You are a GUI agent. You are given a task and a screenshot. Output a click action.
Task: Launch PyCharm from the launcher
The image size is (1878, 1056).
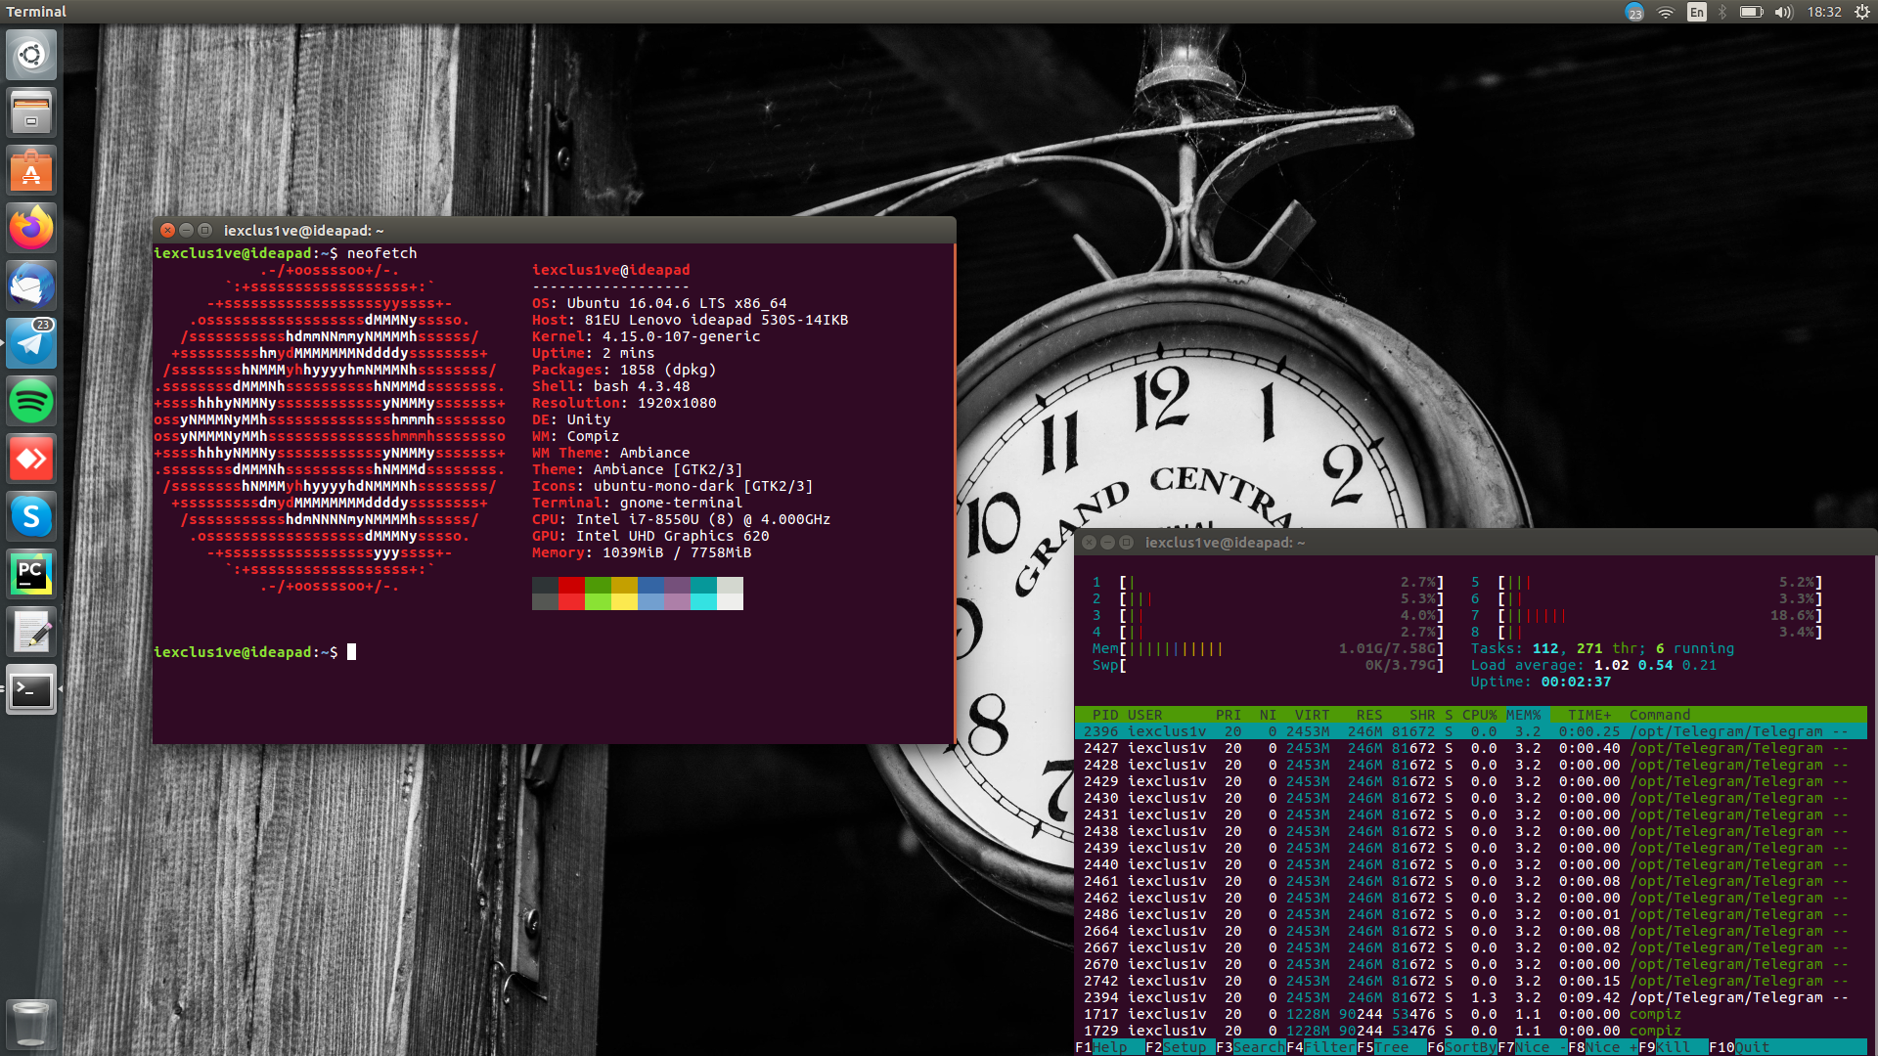click(31, 574)
